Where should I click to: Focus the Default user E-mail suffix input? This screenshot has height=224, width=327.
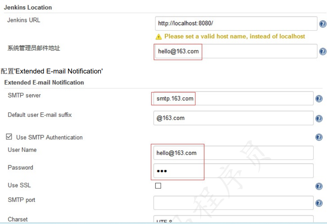click(x=233, y=118)
